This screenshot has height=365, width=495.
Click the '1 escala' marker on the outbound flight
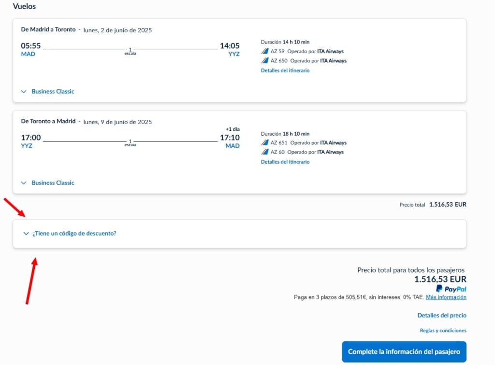(130, 51)
